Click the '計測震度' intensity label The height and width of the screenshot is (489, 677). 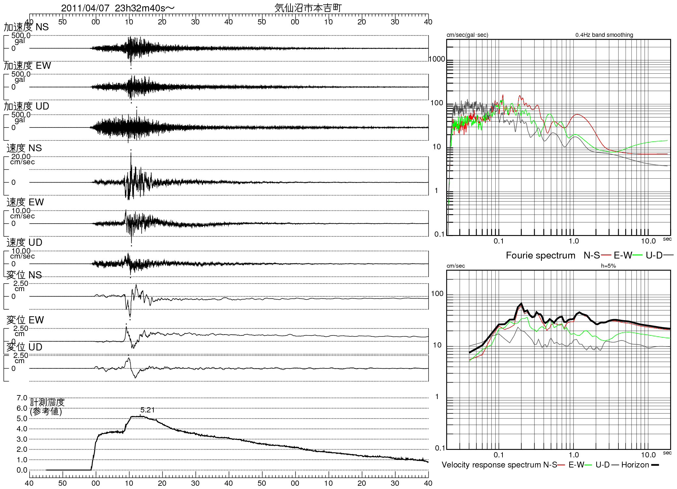click(x=48, y=402)
